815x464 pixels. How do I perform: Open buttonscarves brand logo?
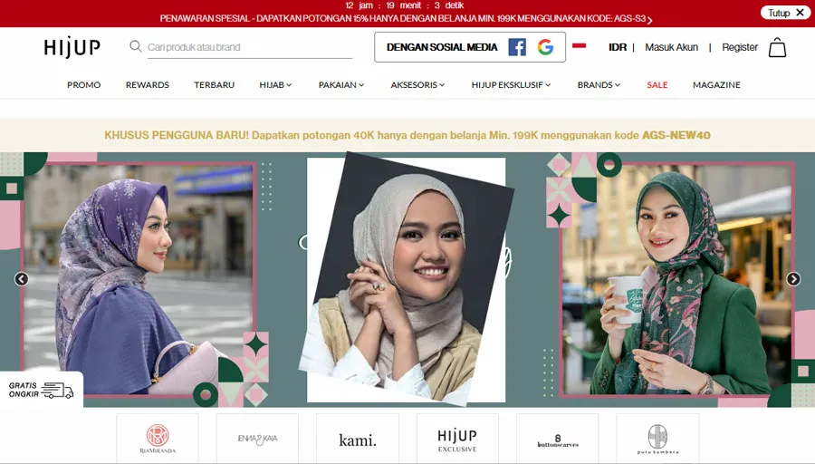[x=558, y=438]
